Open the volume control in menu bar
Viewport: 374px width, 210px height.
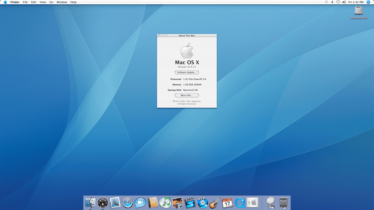(344, 2)
